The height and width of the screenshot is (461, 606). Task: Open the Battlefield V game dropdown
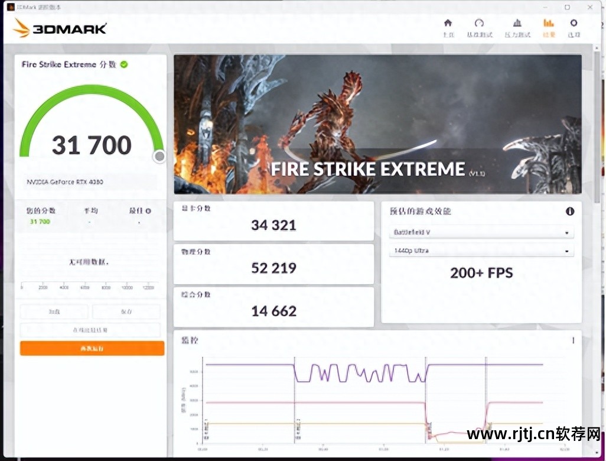(481, 232)
